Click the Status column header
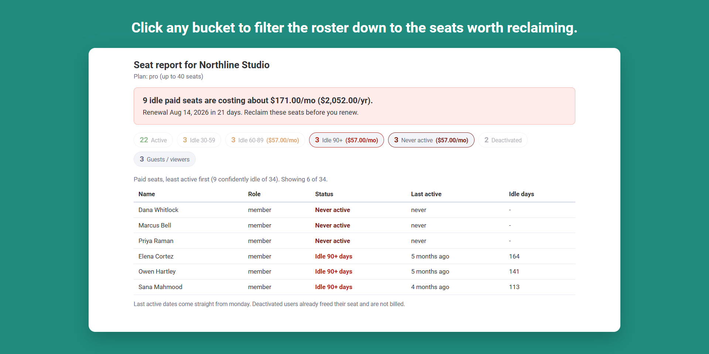The width and height of the screenshot is (709, 354). pyautogui.click(x=324, y=194)
